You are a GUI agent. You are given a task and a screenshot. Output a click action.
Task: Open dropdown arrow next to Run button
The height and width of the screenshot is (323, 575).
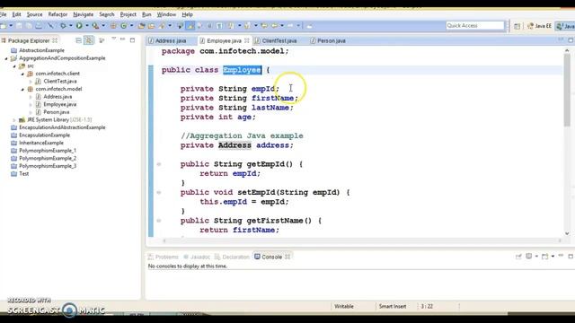coord(87,26)
